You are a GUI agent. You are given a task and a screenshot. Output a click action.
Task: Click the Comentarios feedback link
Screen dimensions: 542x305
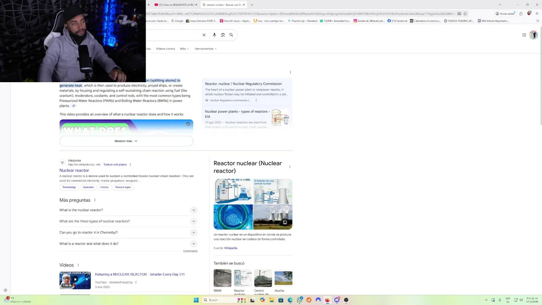pyautogui.click(x=190, y=251)
